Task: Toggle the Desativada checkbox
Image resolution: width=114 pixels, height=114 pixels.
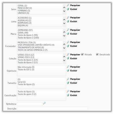Action: tap(97, 54)
